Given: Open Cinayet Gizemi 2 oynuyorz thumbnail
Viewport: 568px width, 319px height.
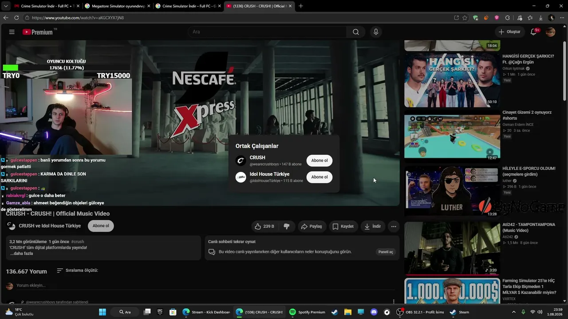Looking at the screenshot, I should (452, 137).
